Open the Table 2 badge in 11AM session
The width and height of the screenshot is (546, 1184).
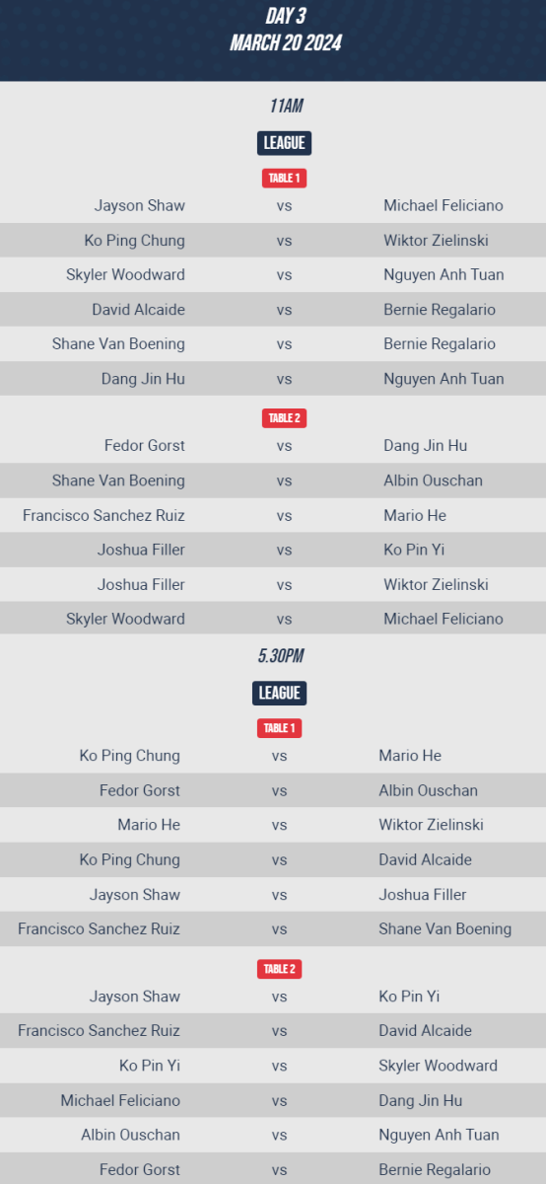284,418
